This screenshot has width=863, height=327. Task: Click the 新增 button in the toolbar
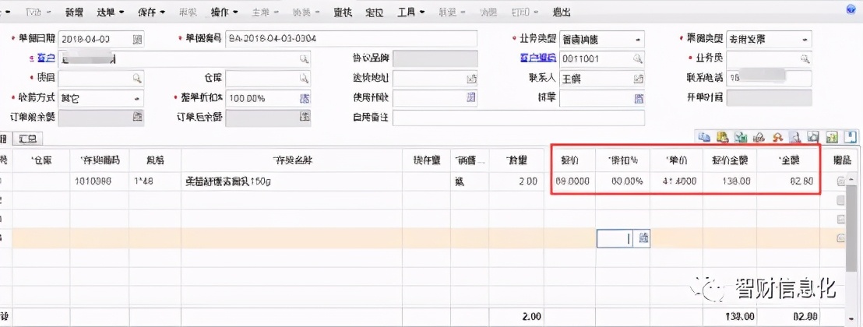coord(74,12)
